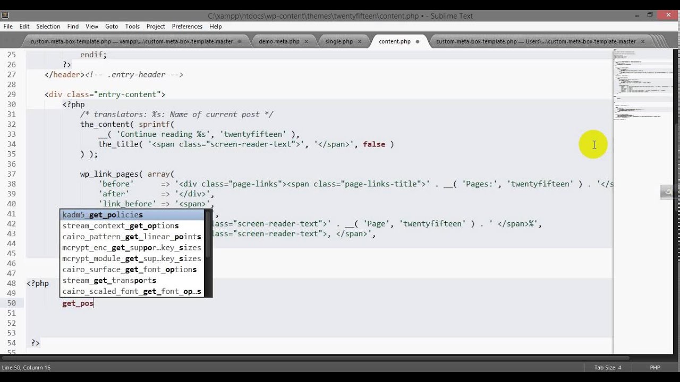Click the autocomplete popup scrollbar
680x382 pixels.
pyautogui.click(x=208, y=233)
